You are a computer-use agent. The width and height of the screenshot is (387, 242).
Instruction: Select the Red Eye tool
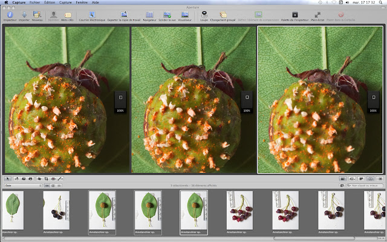coord(53,178)
